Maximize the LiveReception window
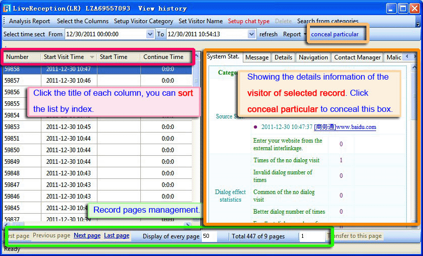The image size is (423, 256). coord(403,9)
